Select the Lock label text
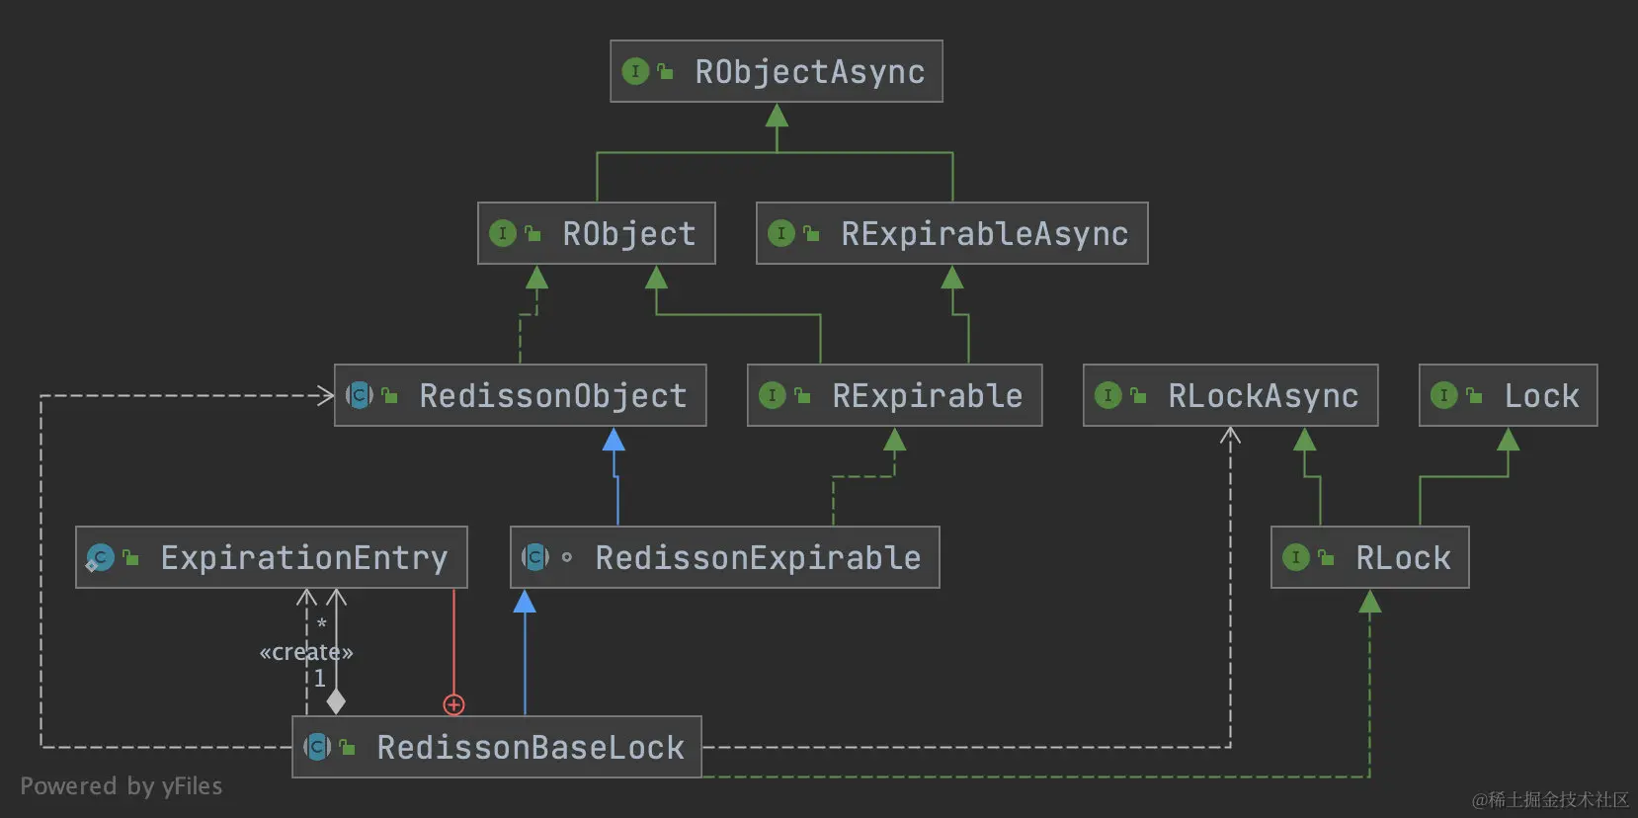This screenshot has height=818, width=1638. click(1541, 396)
